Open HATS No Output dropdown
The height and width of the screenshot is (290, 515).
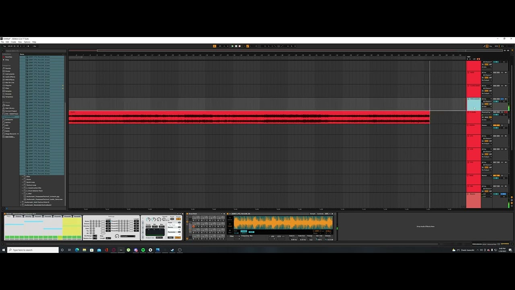[486, 80]
